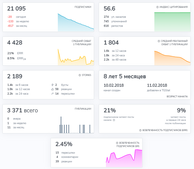This screenshot has height=169, width=194.
Task: Click '1.6k за 12 часов' in ad reach card
Action: [x=115, y=51]
